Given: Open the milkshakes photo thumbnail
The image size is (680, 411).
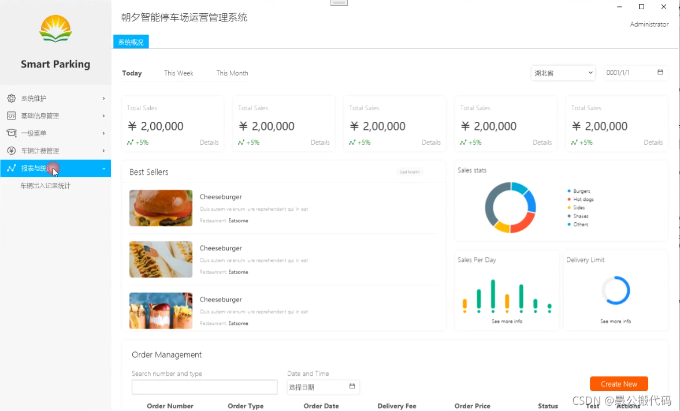Looking at the screenshot, I should (x=161, y=311).
